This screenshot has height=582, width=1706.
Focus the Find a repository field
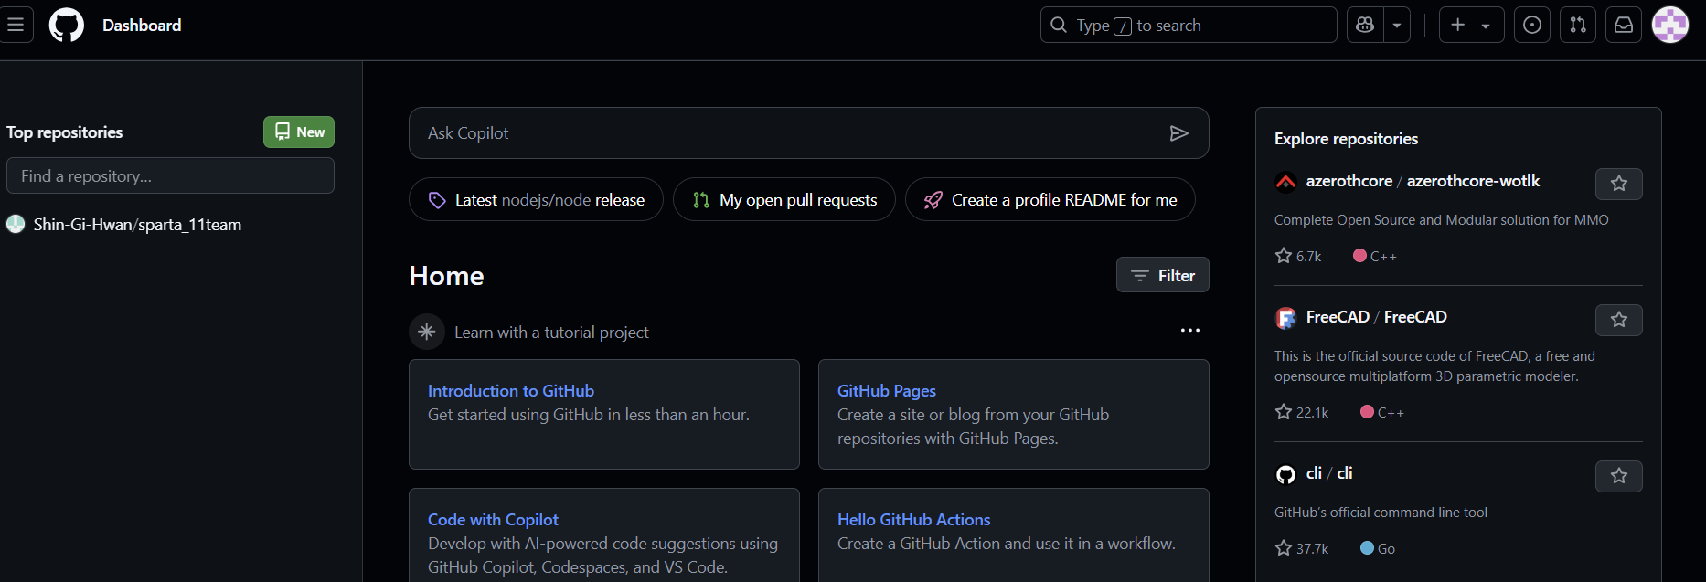170,175
